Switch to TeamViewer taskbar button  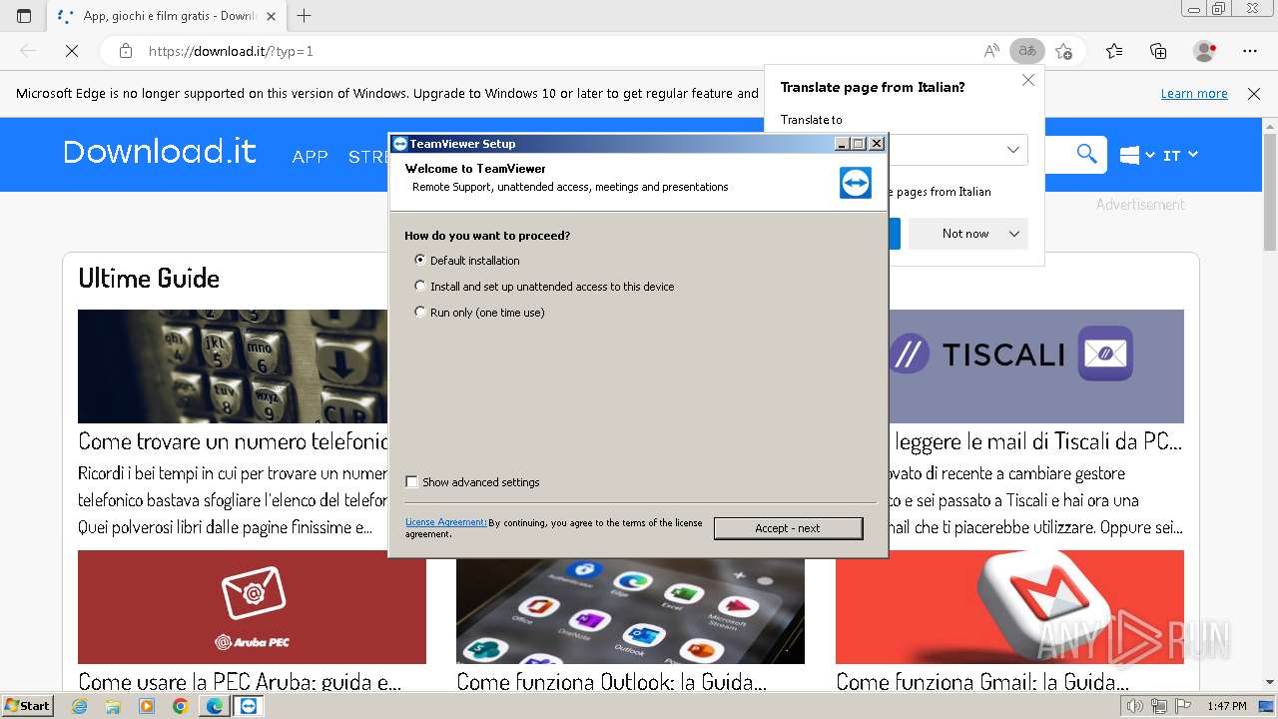tap(249, 706)
